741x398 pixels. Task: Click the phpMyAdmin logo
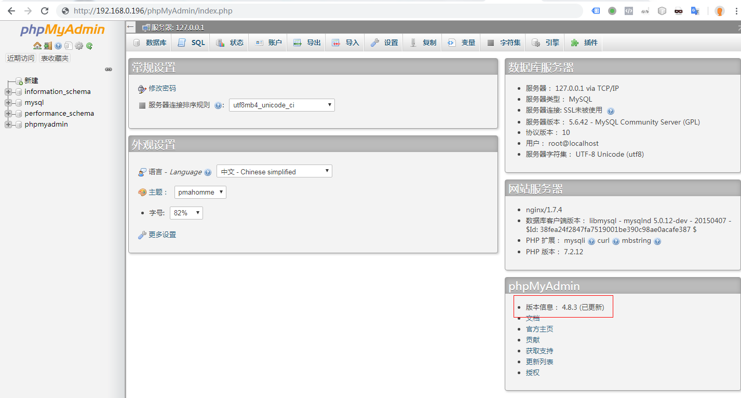click(62, 30)
